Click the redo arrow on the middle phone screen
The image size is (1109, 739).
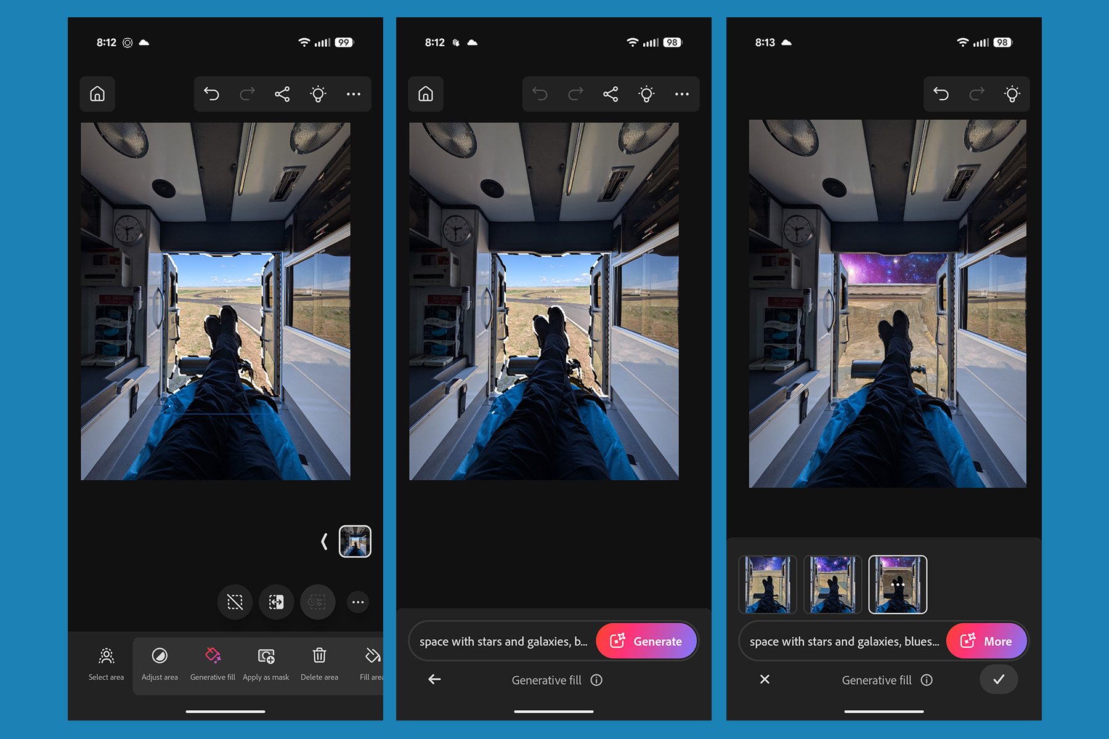tap(575, 94)
